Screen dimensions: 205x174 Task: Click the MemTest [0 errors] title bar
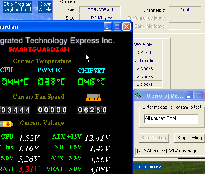(x=169, y=96)
